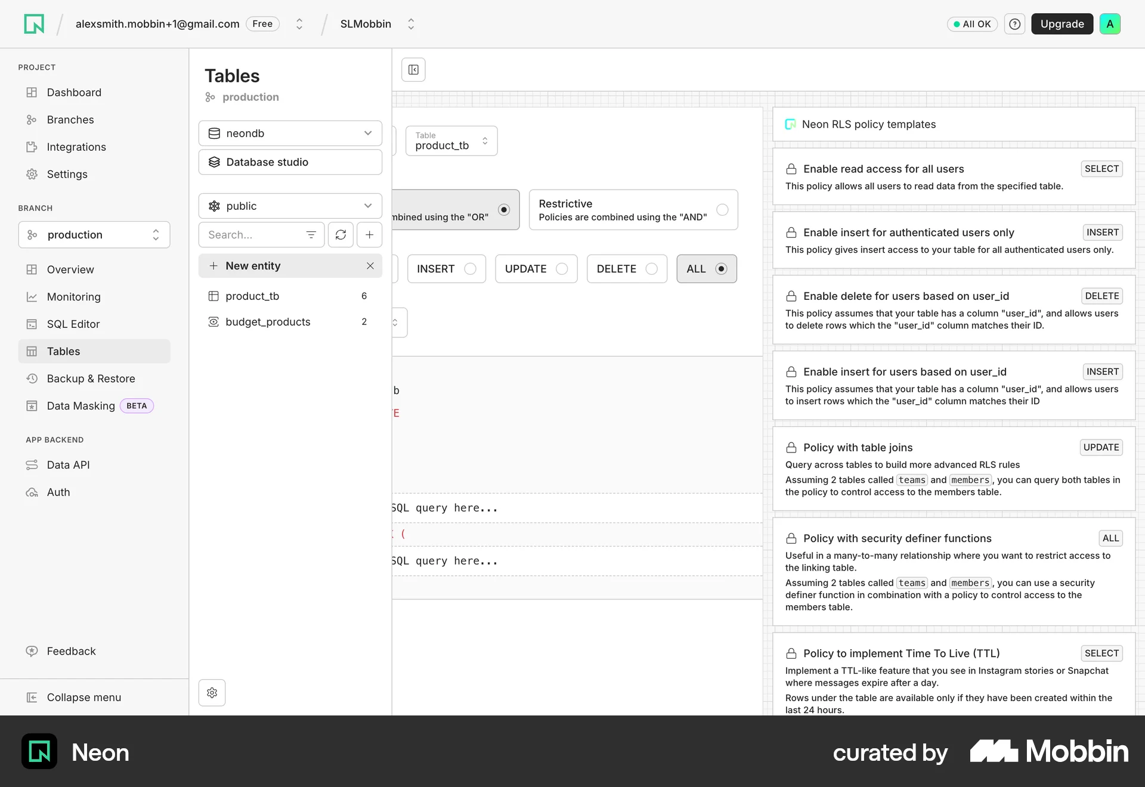Image resolution: width=1145 pixels, height=787 pixels.
Task: Select the Restrictive policy radio button
Action: pyautogui.click(x=722, y=210)
